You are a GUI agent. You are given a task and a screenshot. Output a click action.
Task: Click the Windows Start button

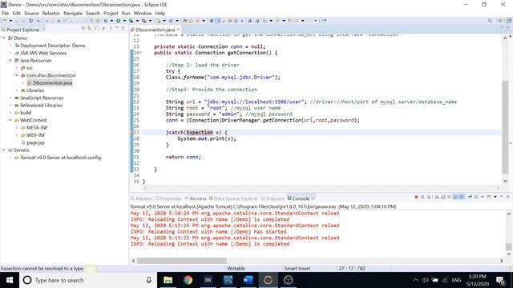coord(10,280)
